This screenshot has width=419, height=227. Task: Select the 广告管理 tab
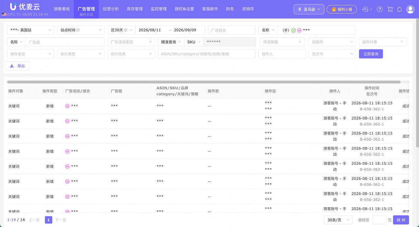click(x=86, y=9)
